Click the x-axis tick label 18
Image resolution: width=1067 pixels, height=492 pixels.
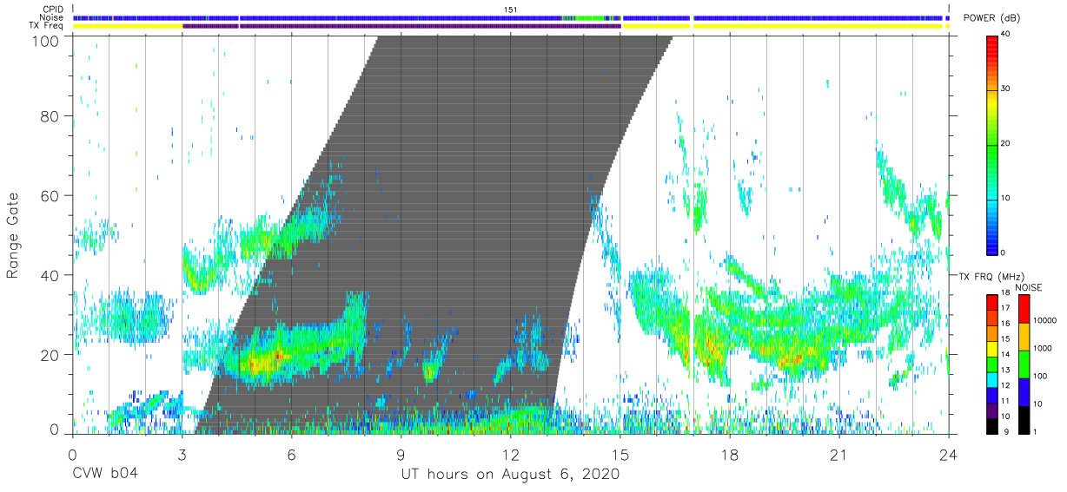(x=729, y=455)
